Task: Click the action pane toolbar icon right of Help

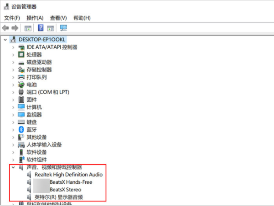Action: click(x=50, y=28)
